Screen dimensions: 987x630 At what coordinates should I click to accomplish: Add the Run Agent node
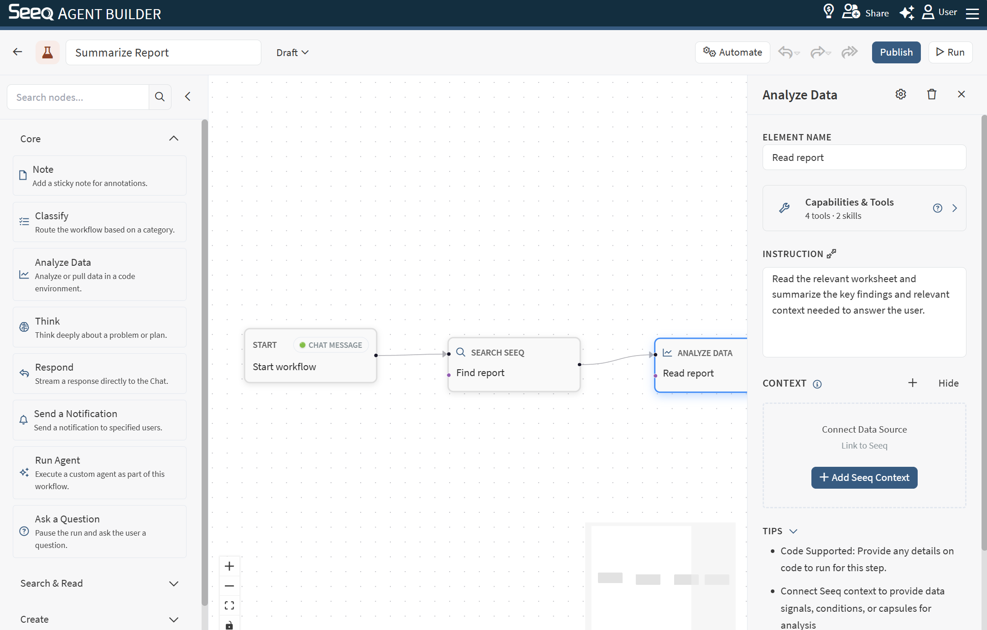[x=99, y=472]
